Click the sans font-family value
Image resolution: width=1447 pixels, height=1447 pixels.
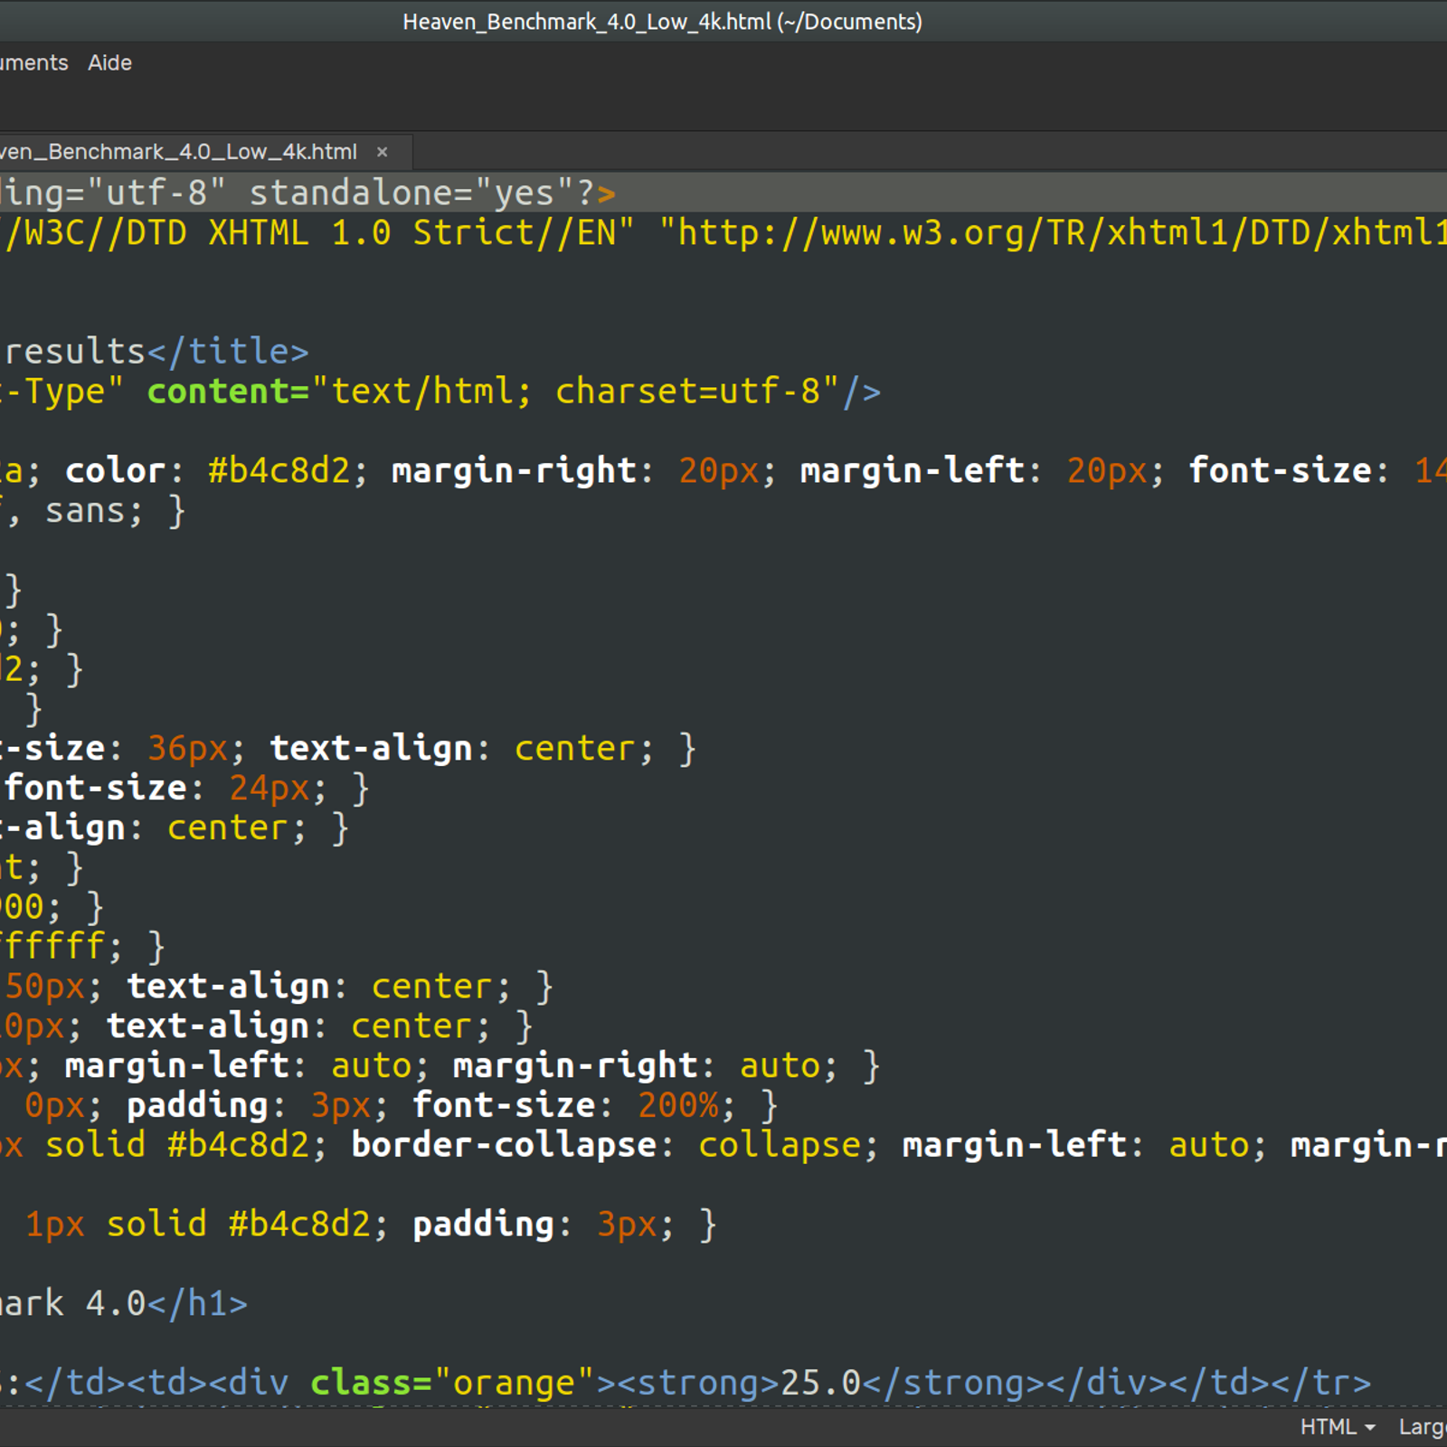pyautogui.click(x=85, y=511)
